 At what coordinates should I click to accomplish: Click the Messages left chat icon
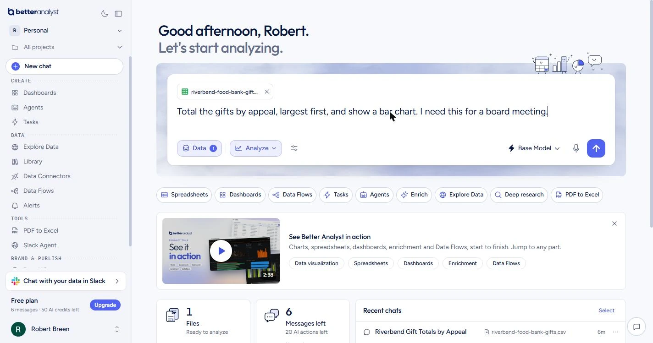[x=271, y=315]
